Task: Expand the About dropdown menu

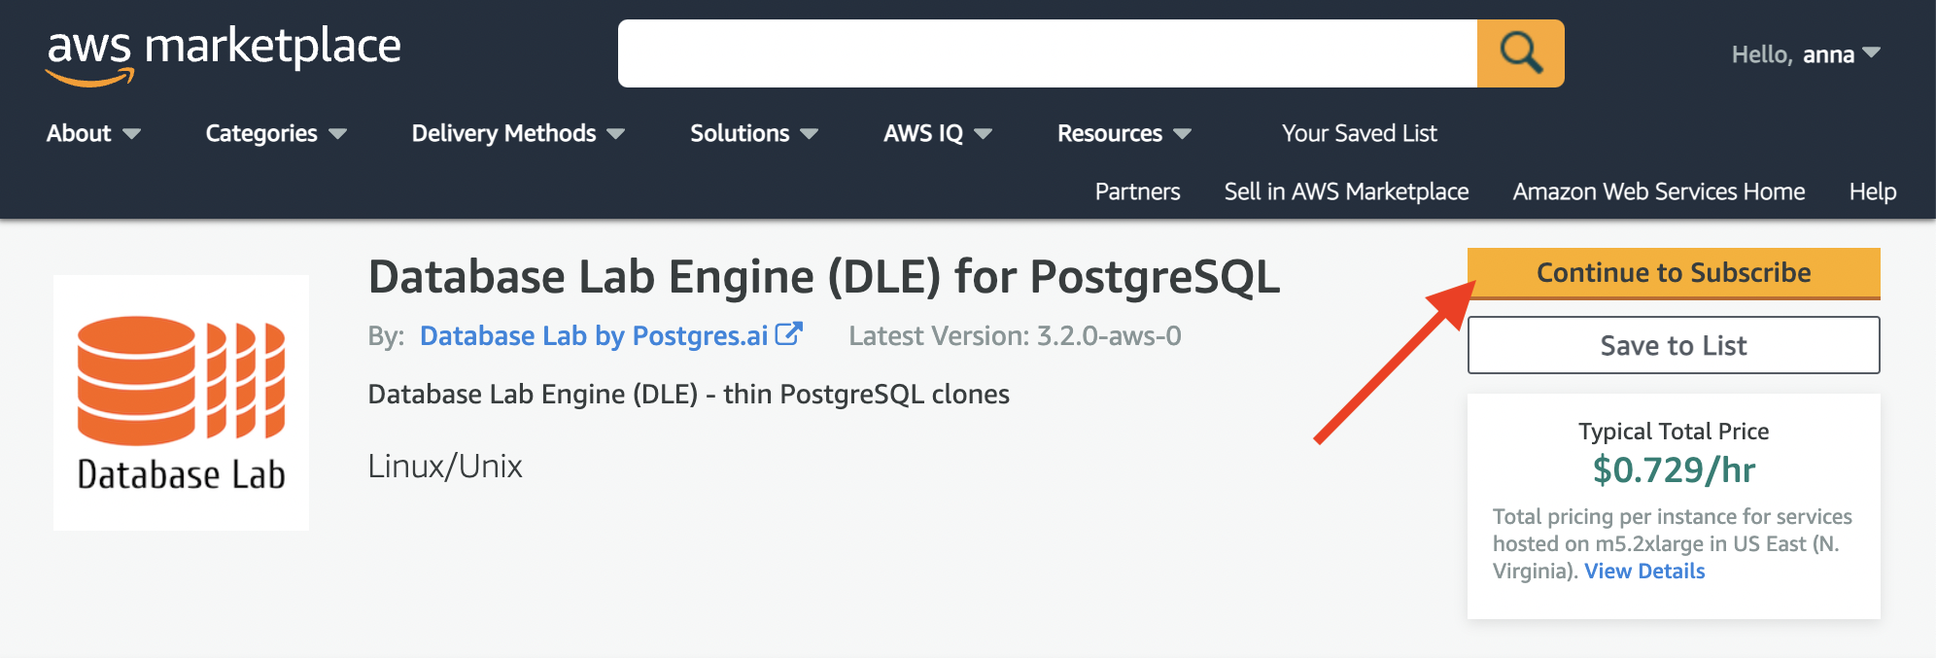Action: click(x=93, y=133)
